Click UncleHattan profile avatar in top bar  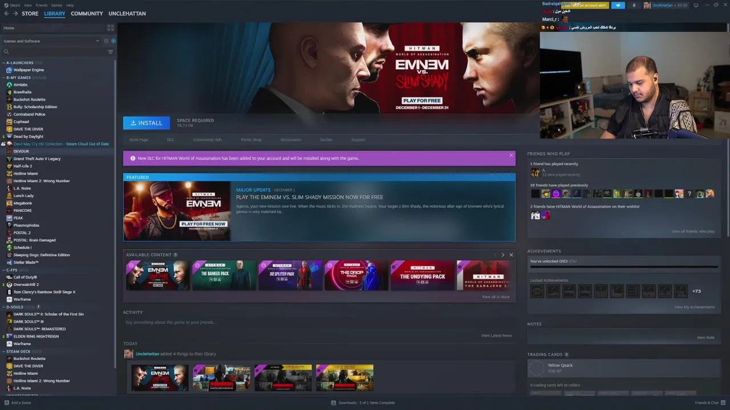tap(647, 5)
